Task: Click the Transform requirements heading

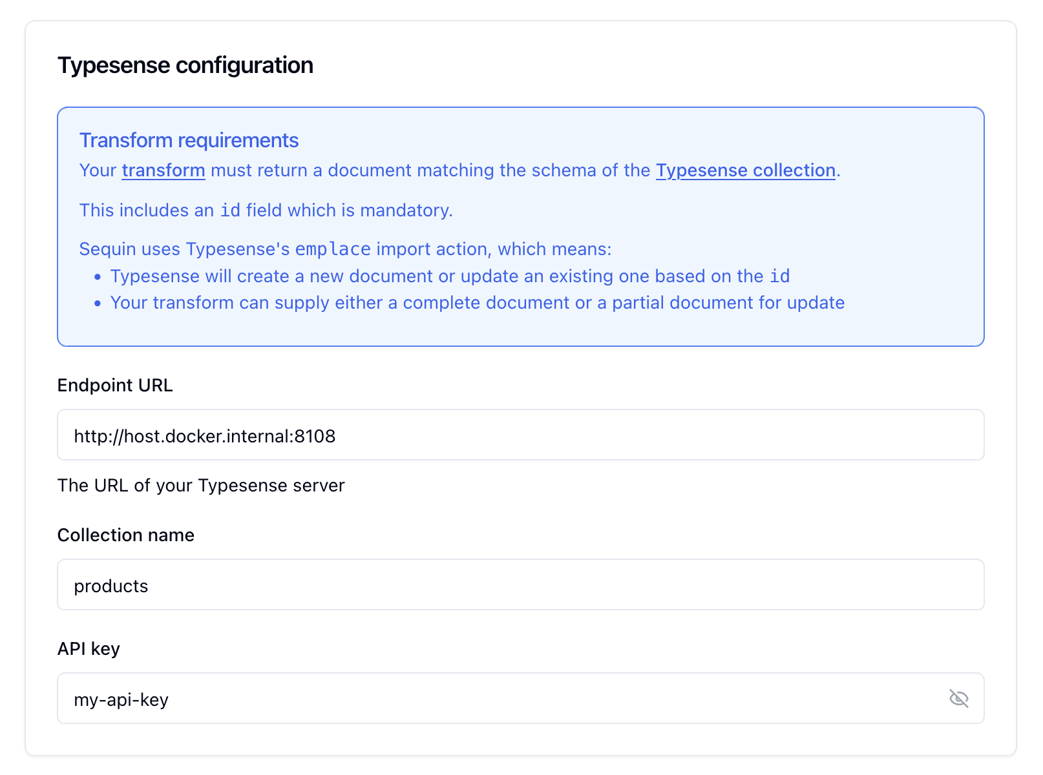Action: [x=189, y=139]
